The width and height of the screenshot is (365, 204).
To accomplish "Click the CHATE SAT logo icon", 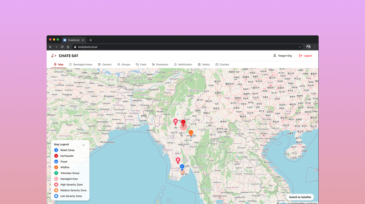I will (x=54, y=56).
